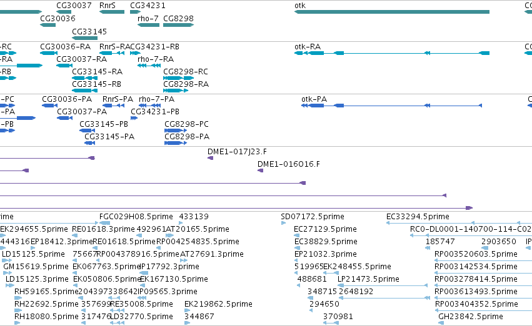This screenshot has height=326, width=532.
Task: Select the 433139 EST feature
Action: coord(181,223)
